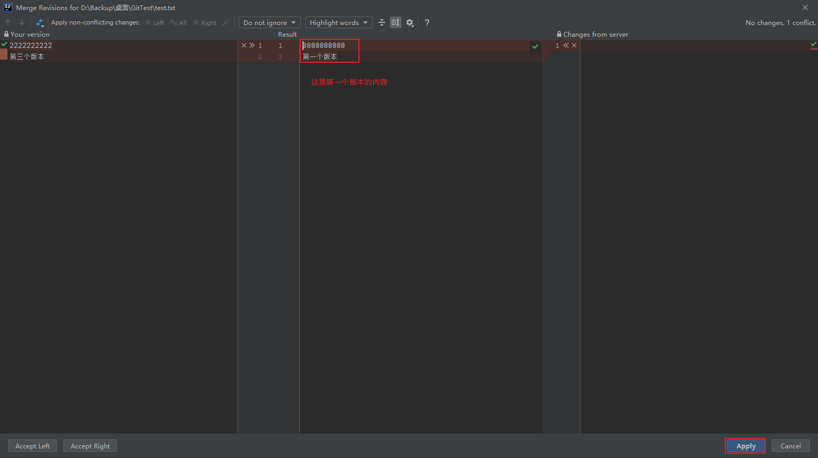Click the 'Result' pane header label
This screenshot has width=818, height=458.
(287, 34)
